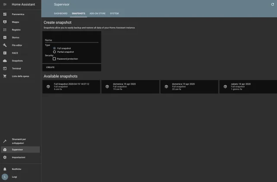Switch to the Add-on Store tab
Image resolution: width=277 pixels, height=182 pixels.
tap(97, 13)
